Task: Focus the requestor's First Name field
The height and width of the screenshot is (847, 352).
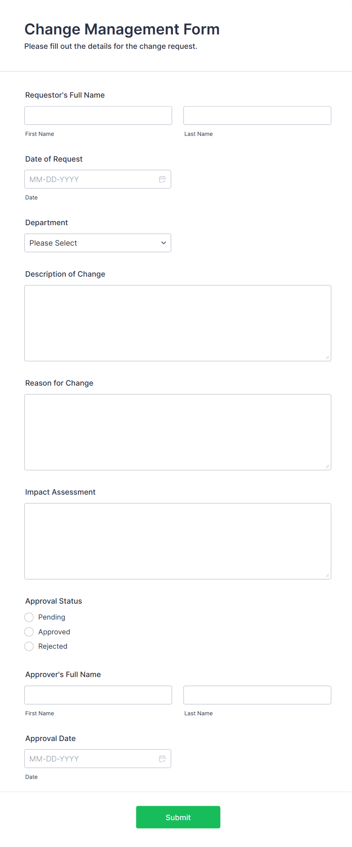Action: pyautogui.click(x=98, y=115)
